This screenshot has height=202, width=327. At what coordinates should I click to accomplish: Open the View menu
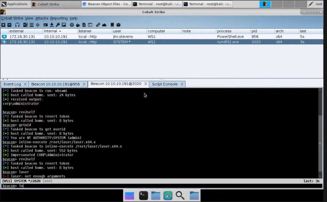coord(29,18)
